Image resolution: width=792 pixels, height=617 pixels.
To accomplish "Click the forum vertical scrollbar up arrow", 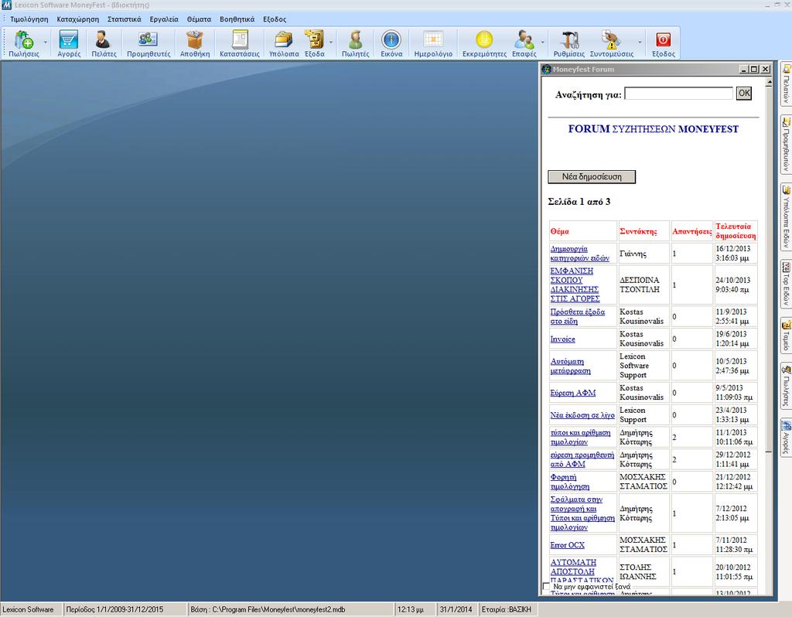I will pyautogui.click(x=769, y=82).
